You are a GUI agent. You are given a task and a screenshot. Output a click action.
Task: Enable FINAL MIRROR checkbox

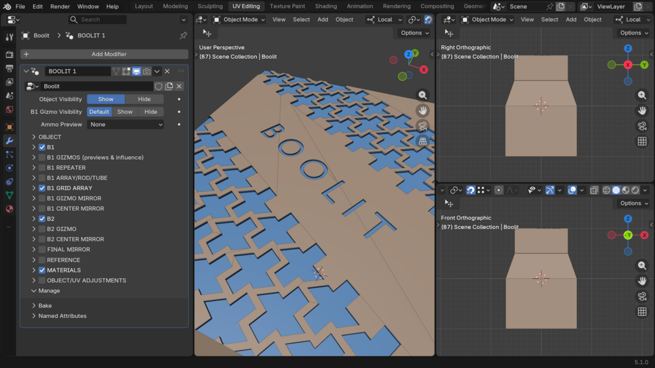[x=42, y=249]
